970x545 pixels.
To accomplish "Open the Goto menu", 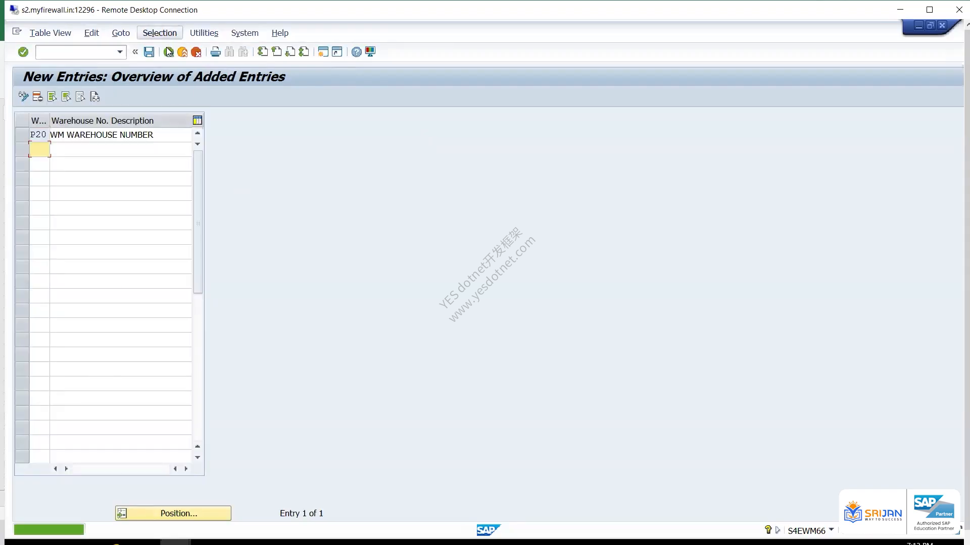I will click(121, 33).
